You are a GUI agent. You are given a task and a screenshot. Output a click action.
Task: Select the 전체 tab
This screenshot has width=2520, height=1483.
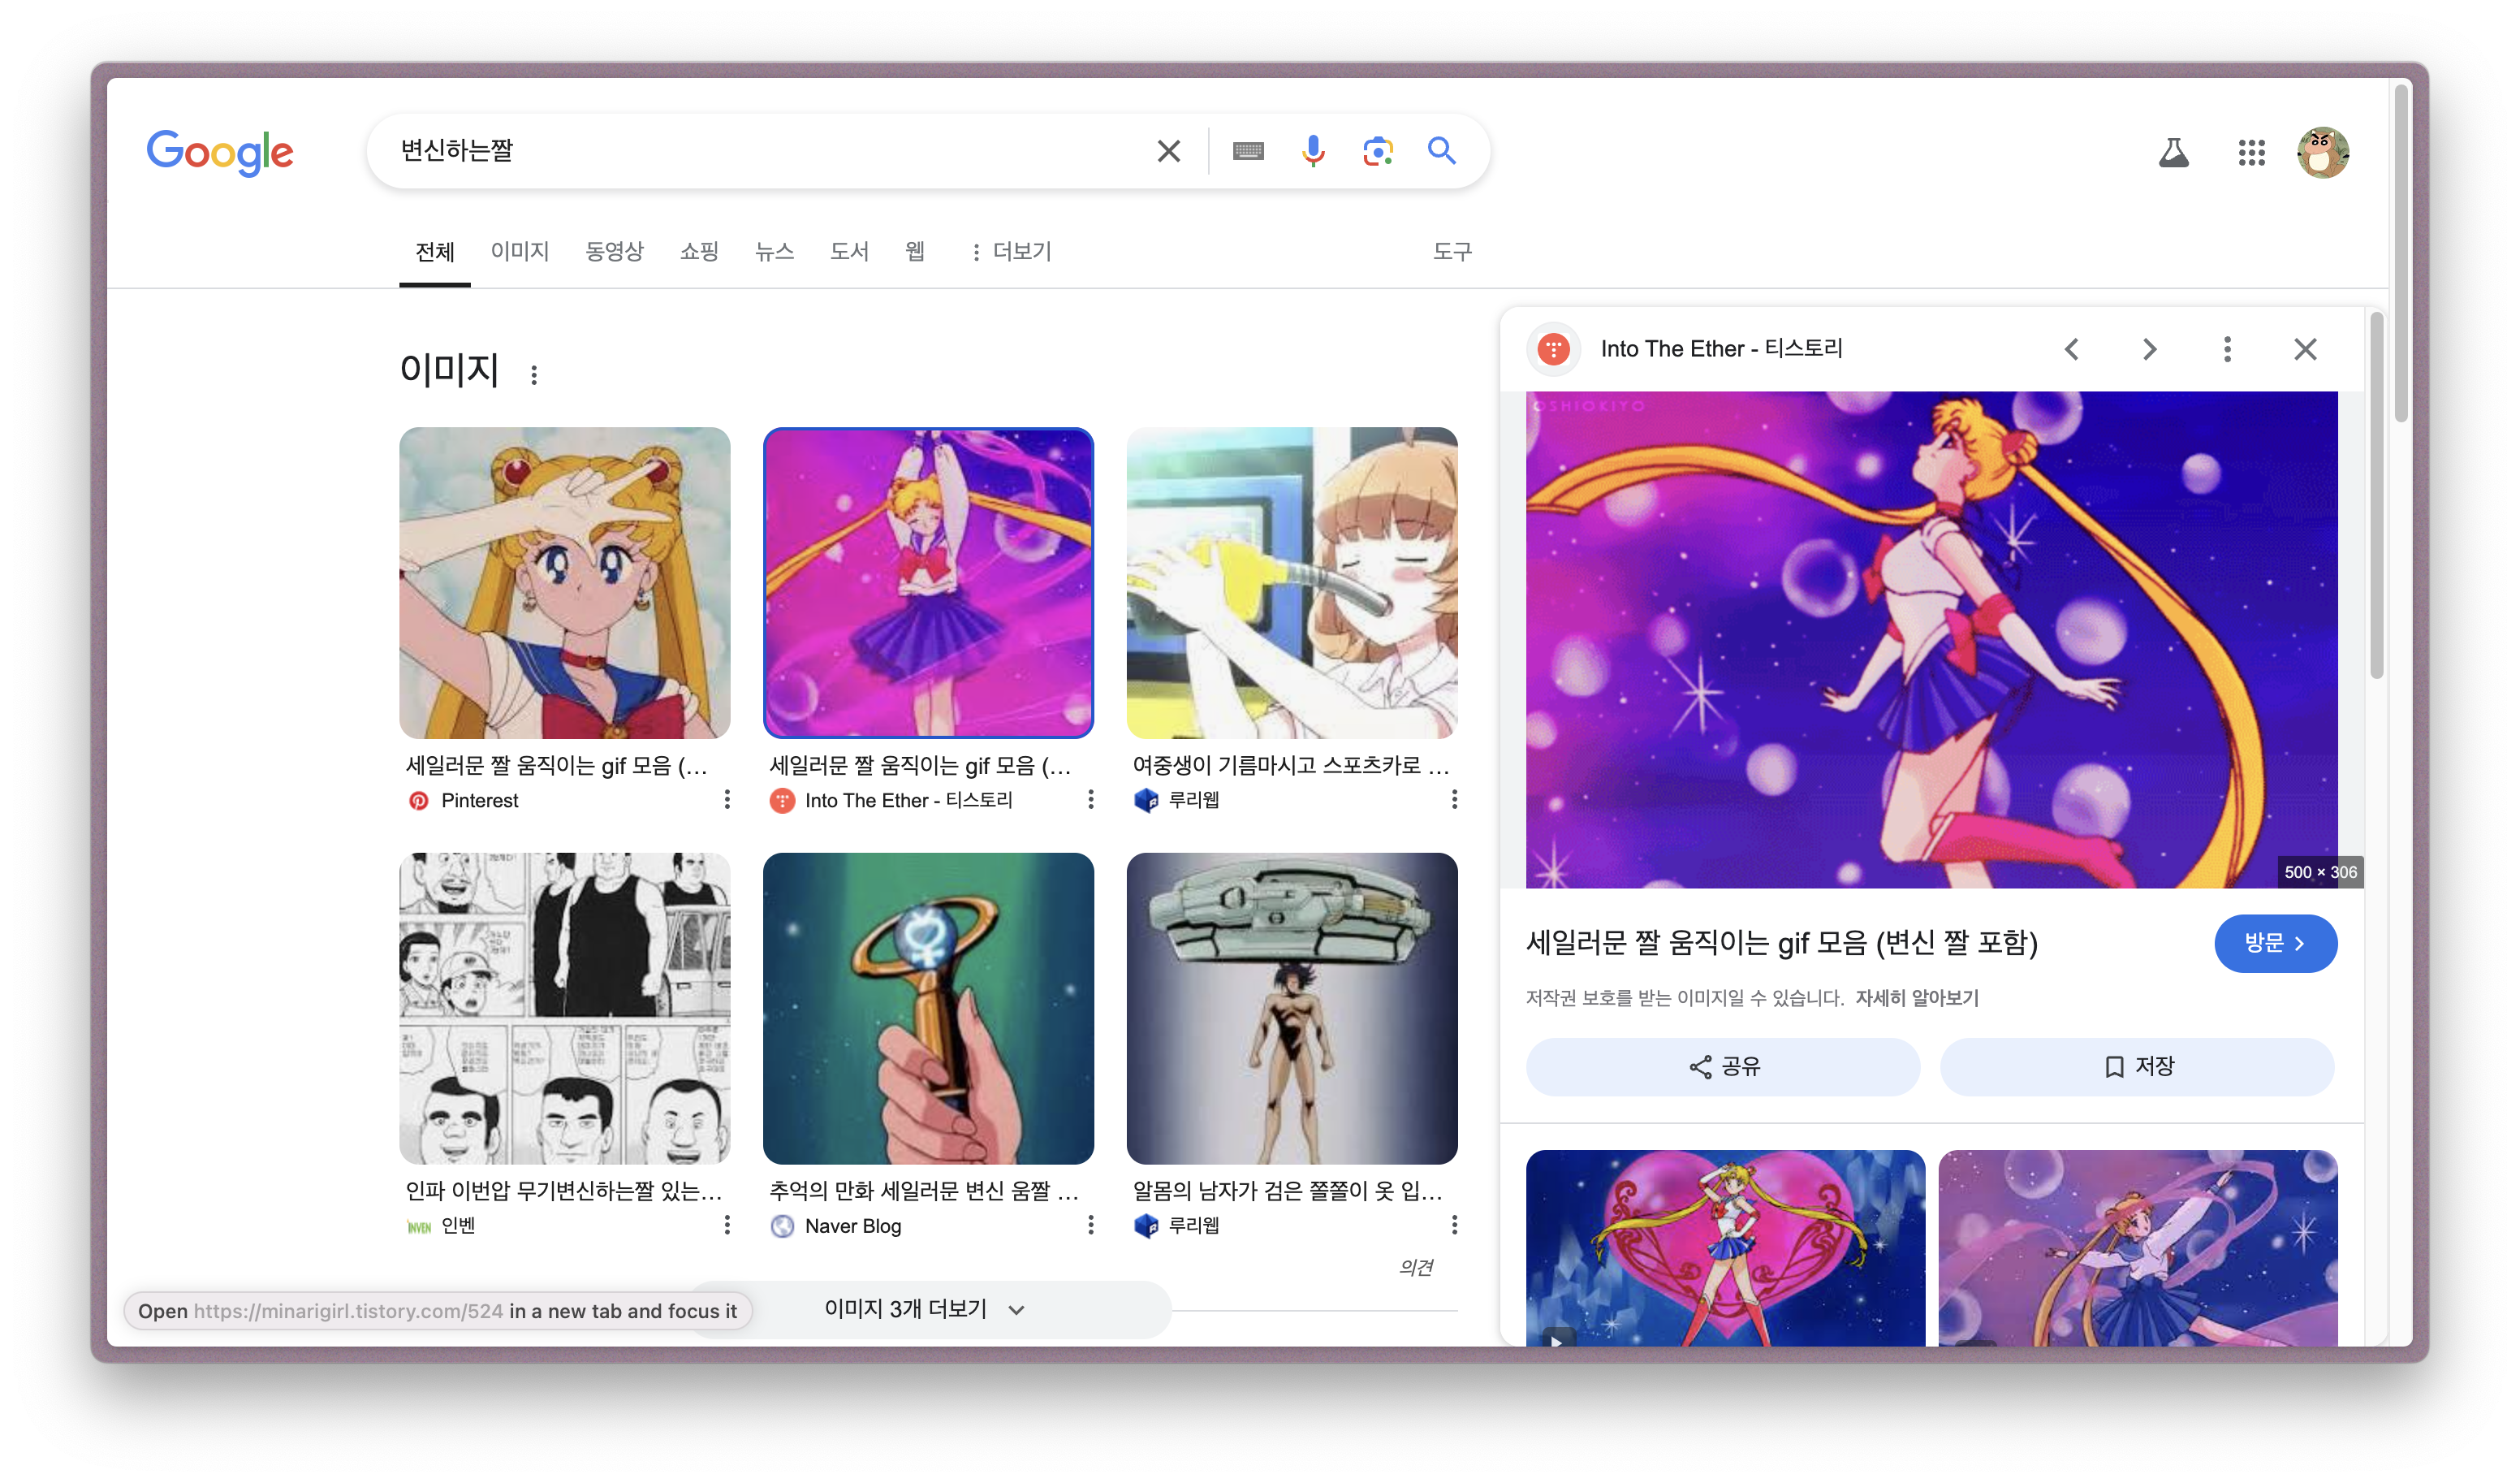click(x=434, y=251)
